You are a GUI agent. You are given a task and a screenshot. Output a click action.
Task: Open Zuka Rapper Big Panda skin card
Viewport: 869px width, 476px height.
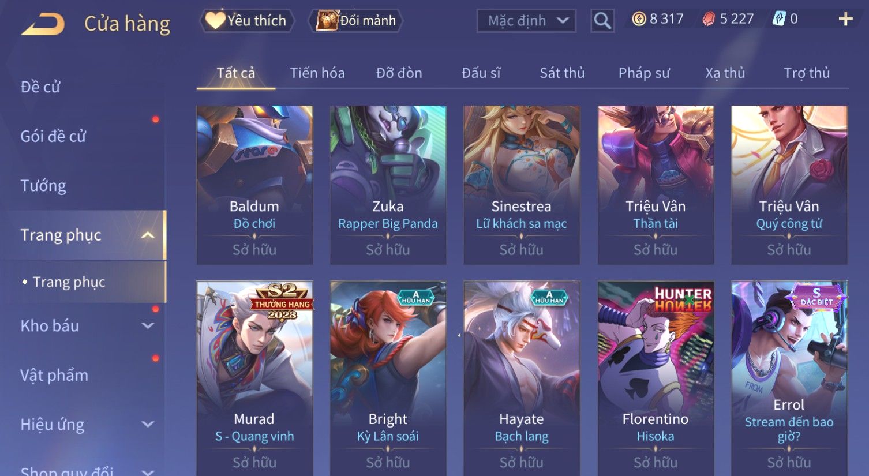[x=388, y=185]
